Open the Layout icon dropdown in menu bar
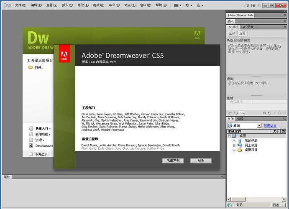This screenshot has width=289, height=209. 177,5
